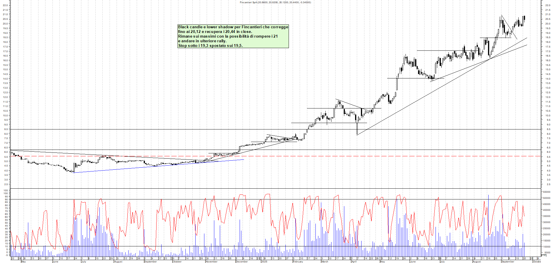Click the "85" oscillator axis label

pyautogui.click(x=6, y=202)
